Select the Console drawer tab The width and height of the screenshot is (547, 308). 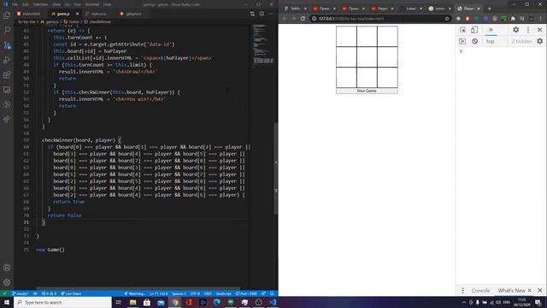pyautogui.click(x=480, y=290)
